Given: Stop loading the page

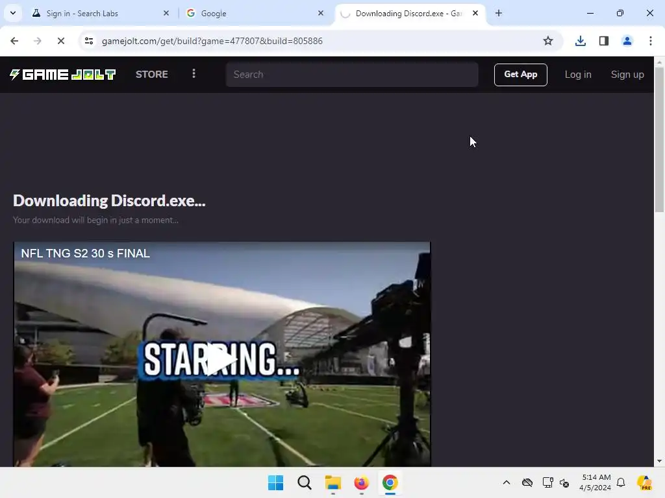Looking at the screenshot, I should click(60, 41).
